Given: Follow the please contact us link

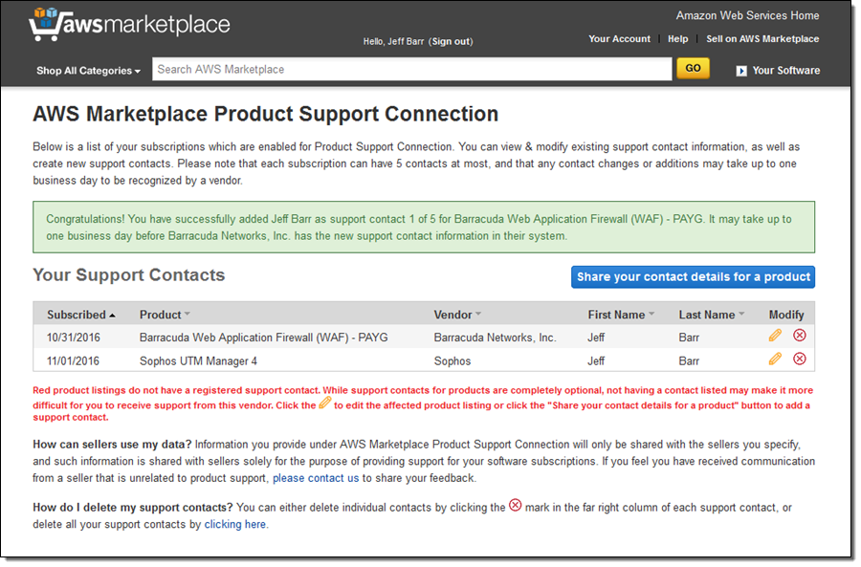Looking at the screenshot, I should tap(316, 478).
